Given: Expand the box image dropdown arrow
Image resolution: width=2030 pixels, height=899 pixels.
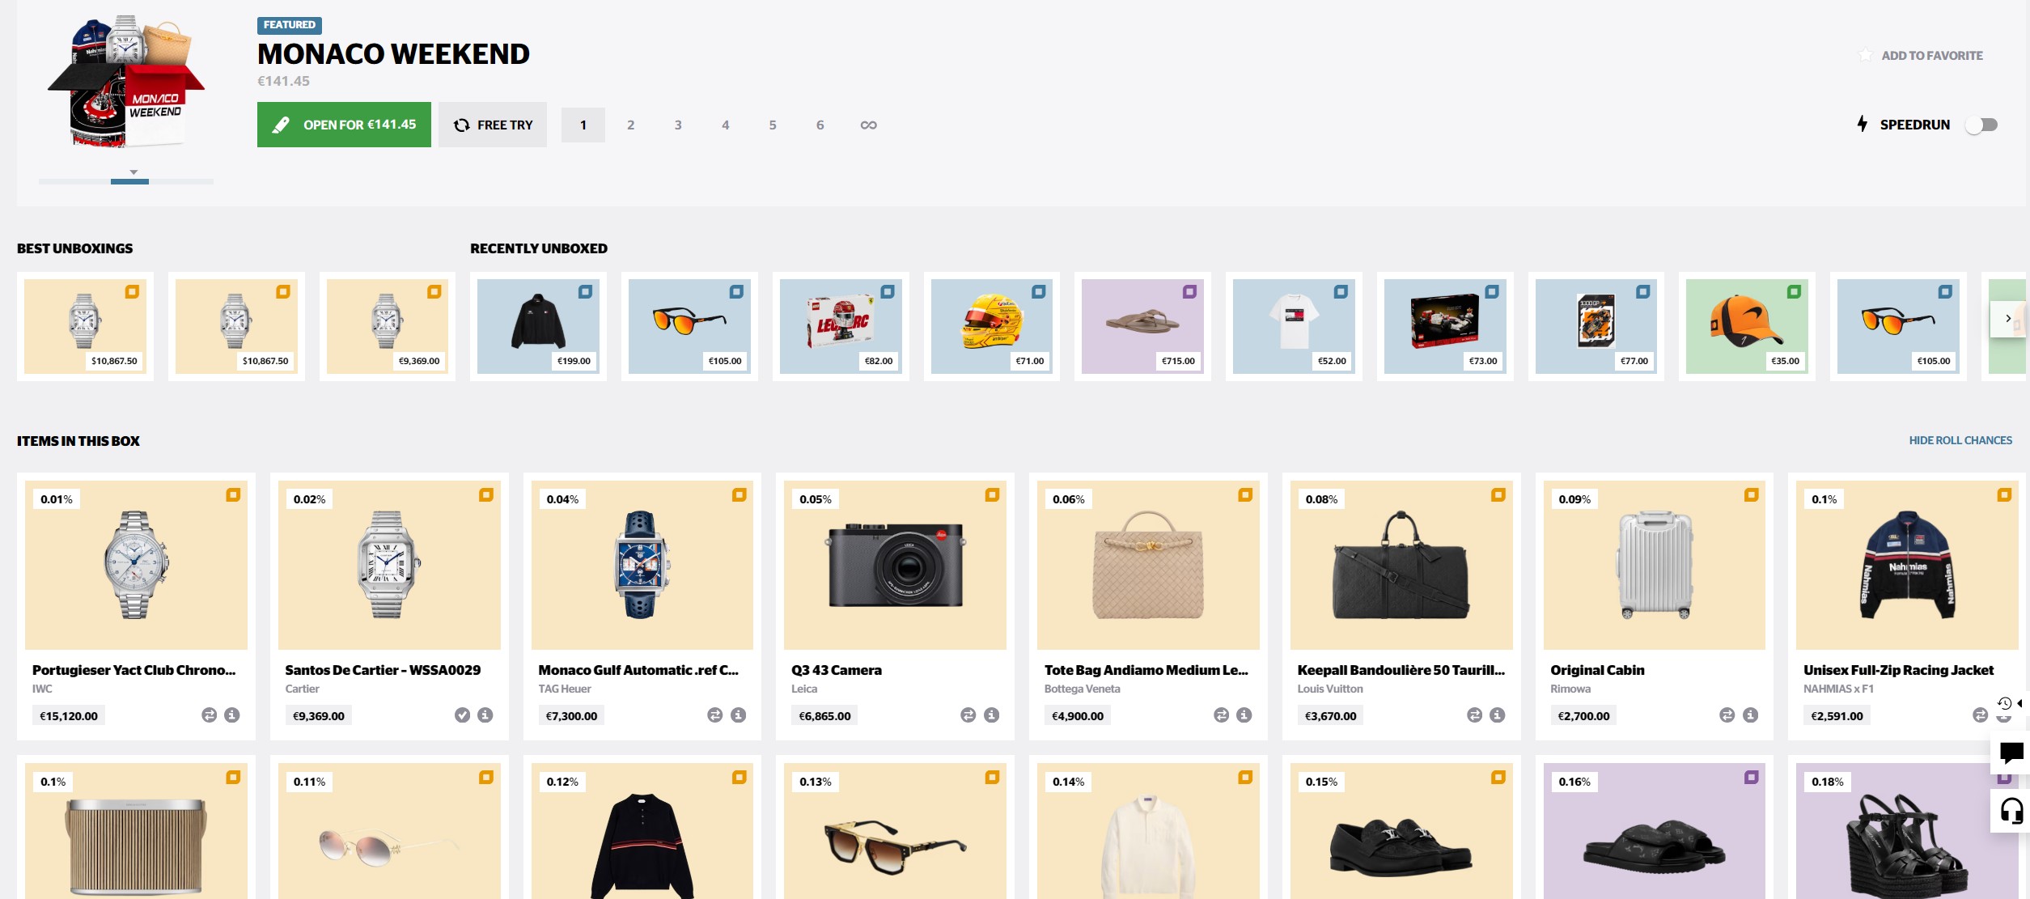Looking at the screenshot, I should tap(133, 172).
